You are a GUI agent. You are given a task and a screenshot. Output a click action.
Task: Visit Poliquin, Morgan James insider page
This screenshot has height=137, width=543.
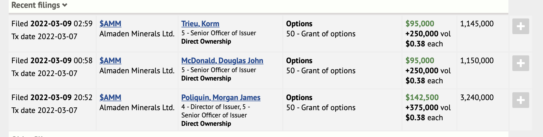[221, 98]
